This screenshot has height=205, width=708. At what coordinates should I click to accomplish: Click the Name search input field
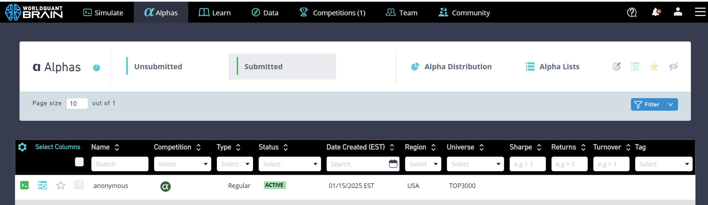pyautogui.click(x=120, y=164)
